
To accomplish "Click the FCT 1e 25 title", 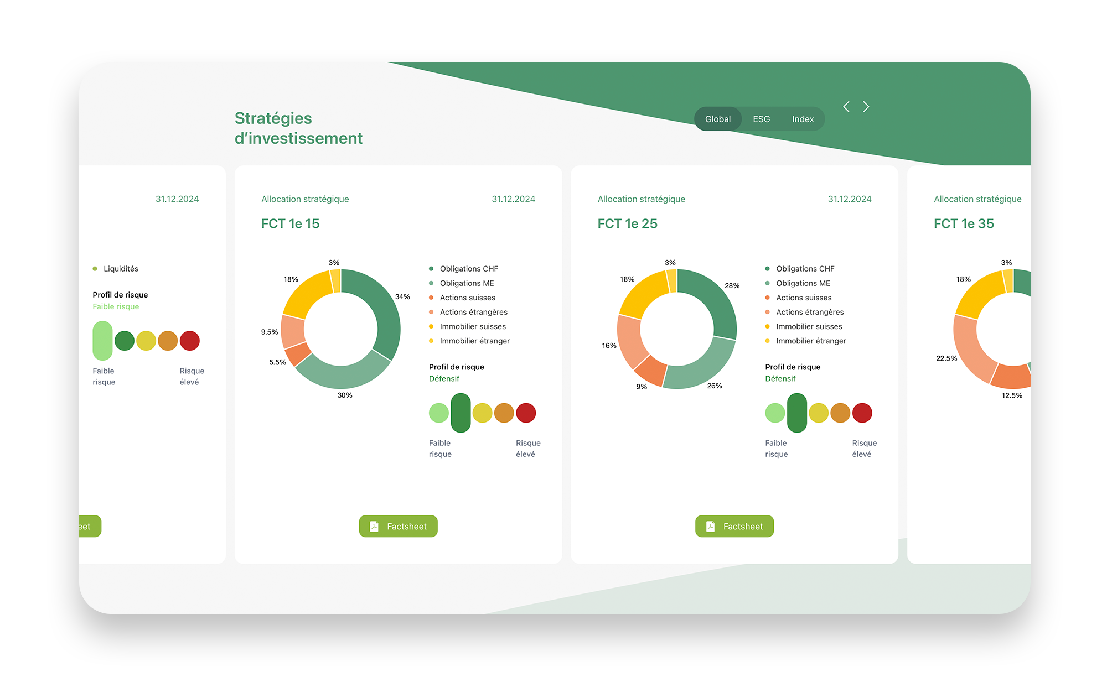I will point(628,223).
